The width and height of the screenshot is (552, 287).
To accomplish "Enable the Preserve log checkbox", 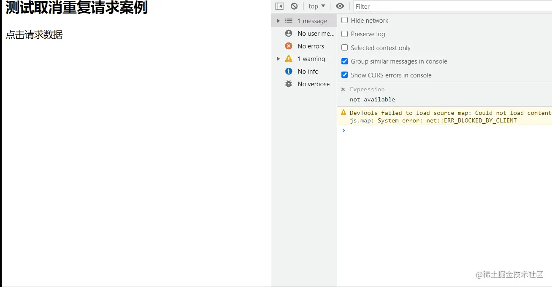I will click(344, 34).
